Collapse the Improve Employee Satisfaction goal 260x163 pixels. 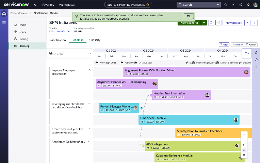click(x=90, y=70)
